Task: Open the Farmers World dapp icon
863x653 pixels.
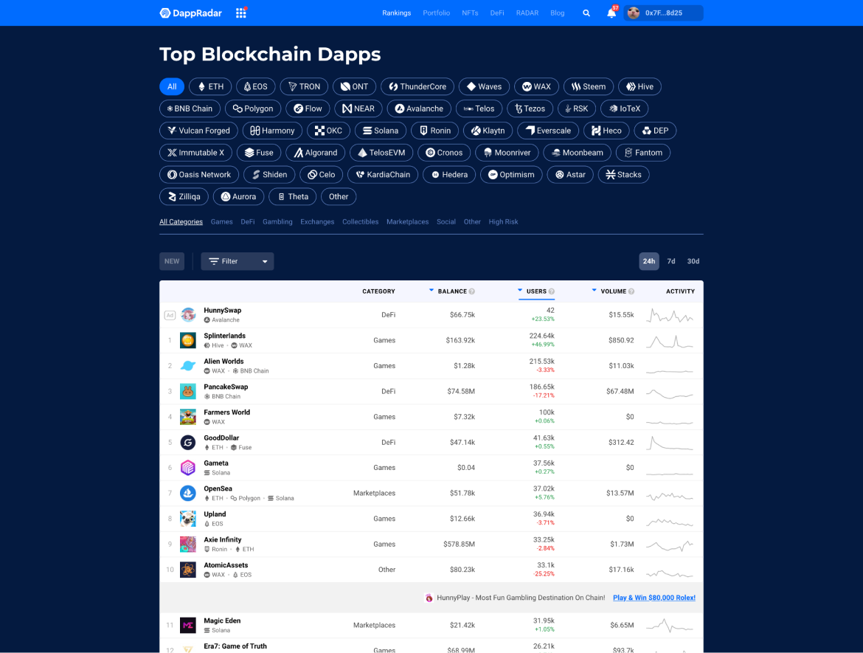Action: (x=187, y=417)
